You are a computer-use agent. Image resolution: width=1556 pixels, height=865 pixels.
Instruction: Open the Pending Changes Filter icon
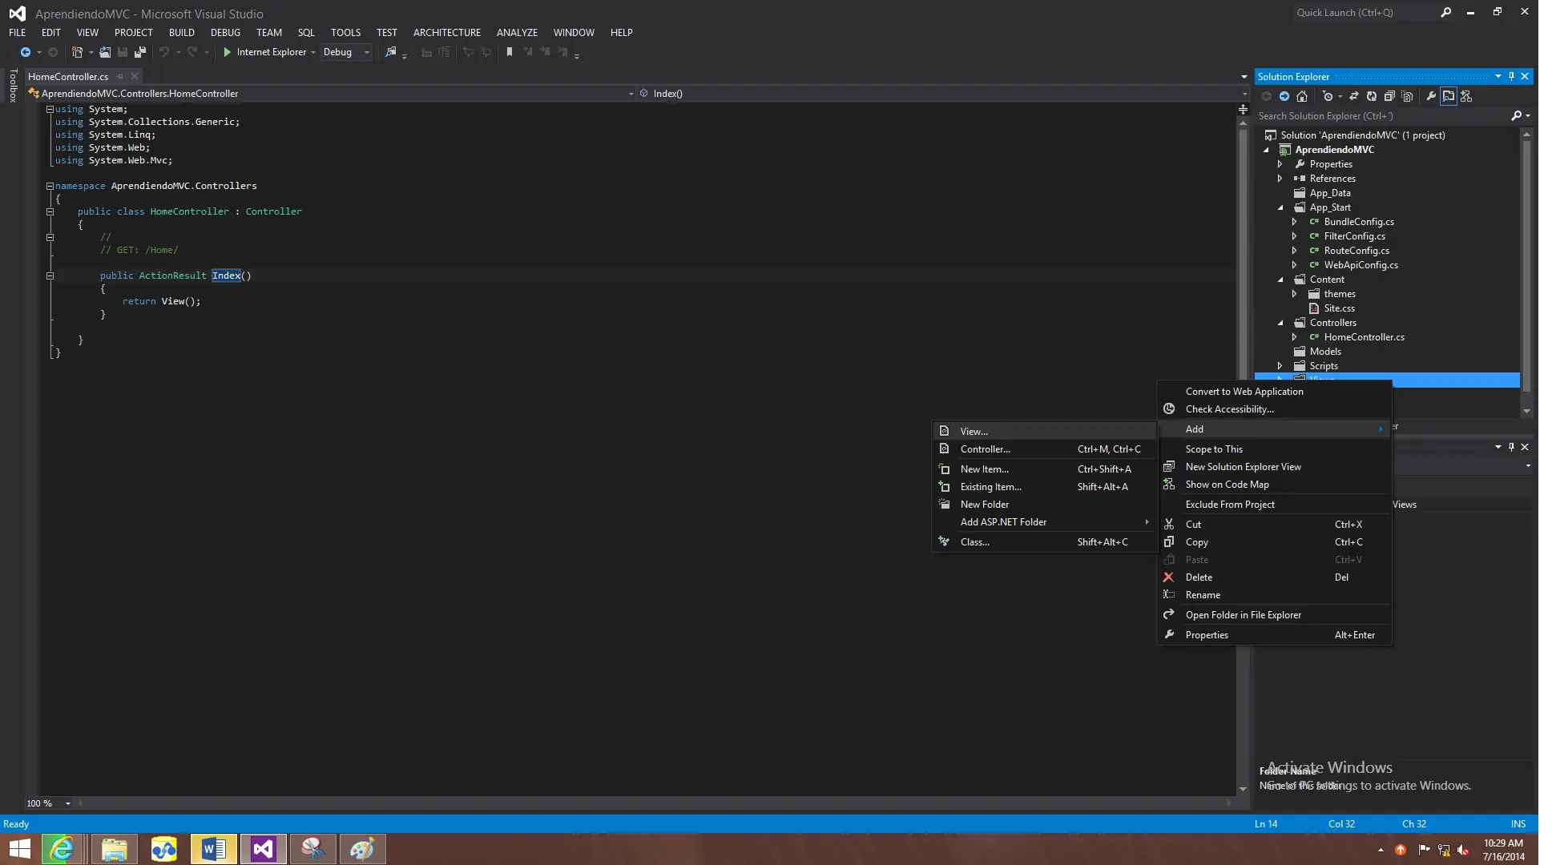[x=1328, y=96]
